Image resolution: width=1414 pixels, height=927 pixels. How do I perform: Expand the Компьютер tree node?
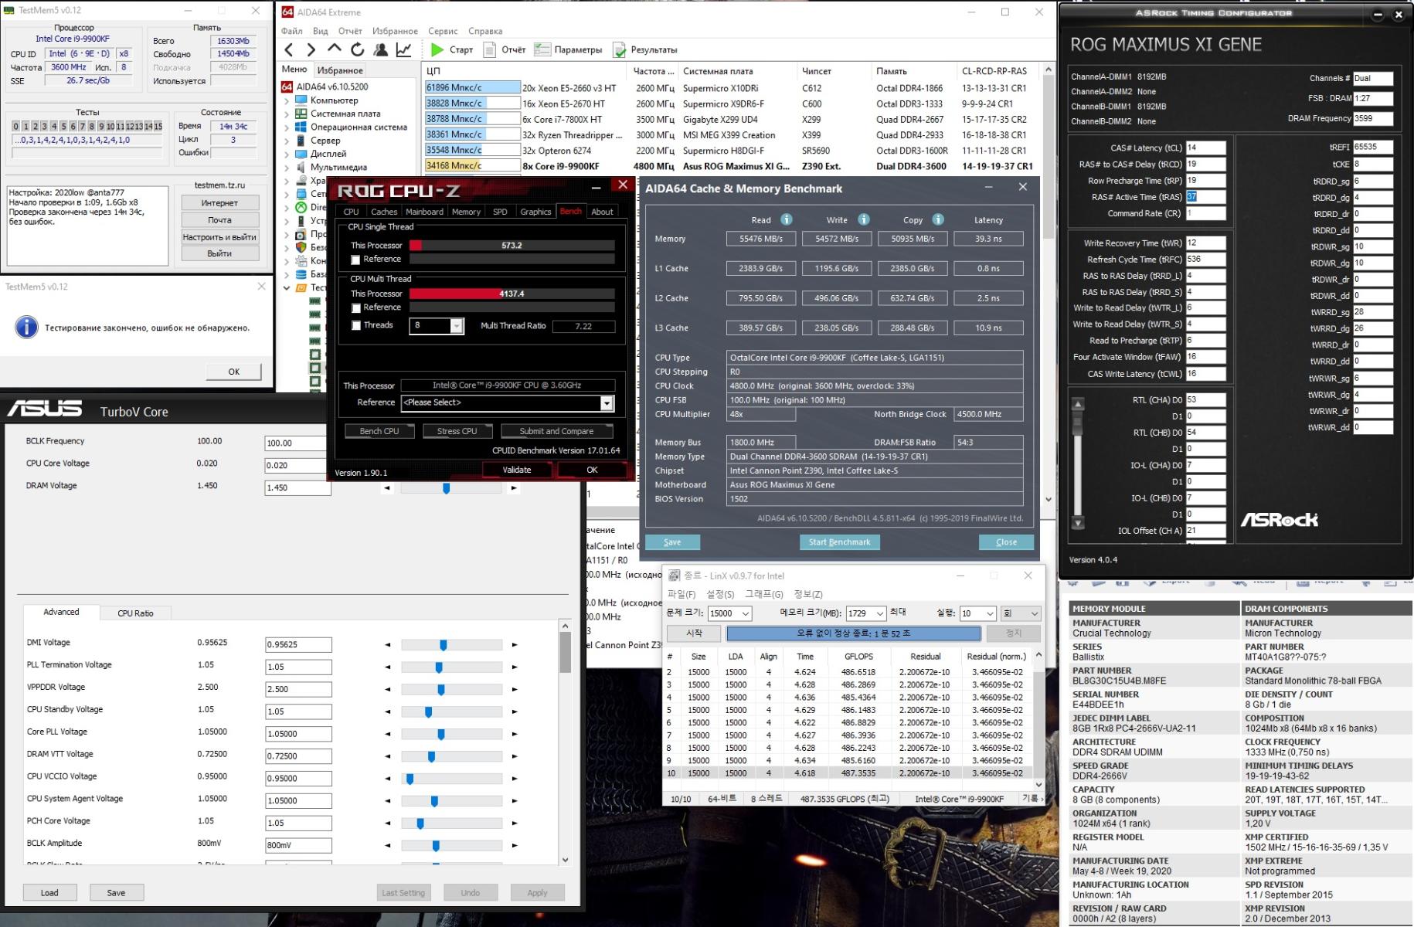point(287,100)
